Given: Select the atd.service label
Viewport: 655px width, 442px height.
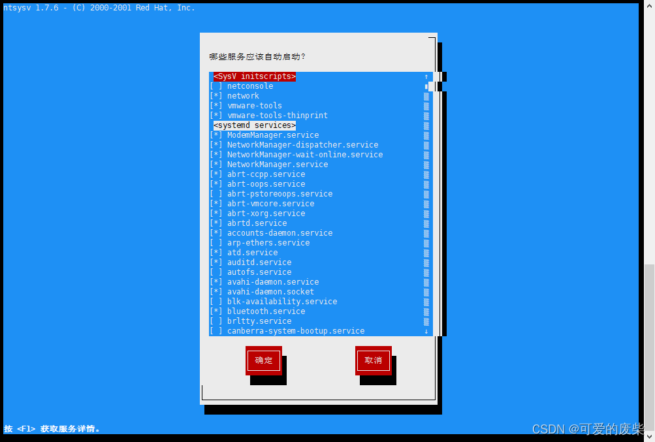Looking at the screenshot, I should tap(252, 252).
